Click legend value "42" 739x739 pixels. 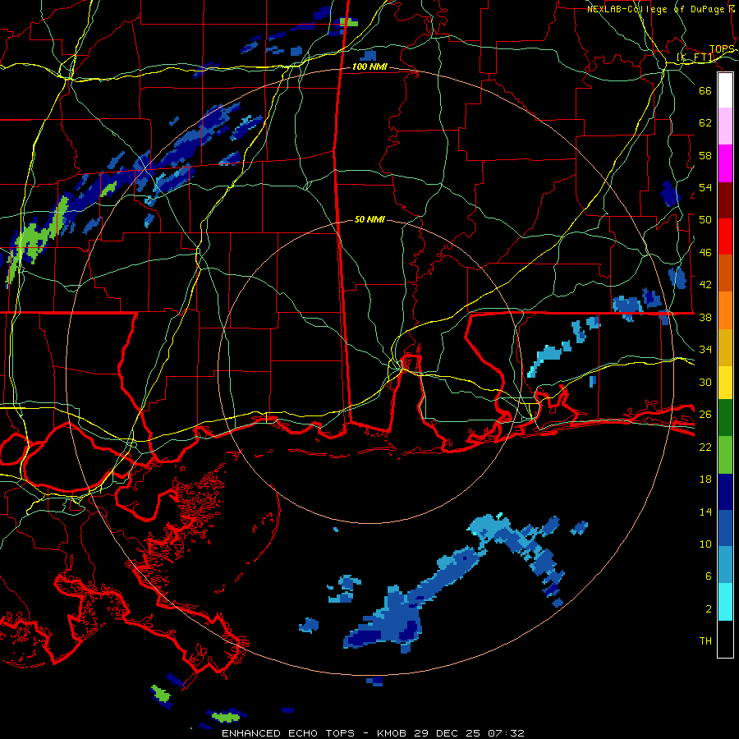(x=705, y=285)
